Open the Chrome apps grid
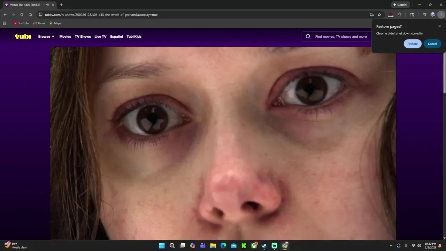Image resolution: width=446 pixels, height=251 pixels. (x=5, y=23)
